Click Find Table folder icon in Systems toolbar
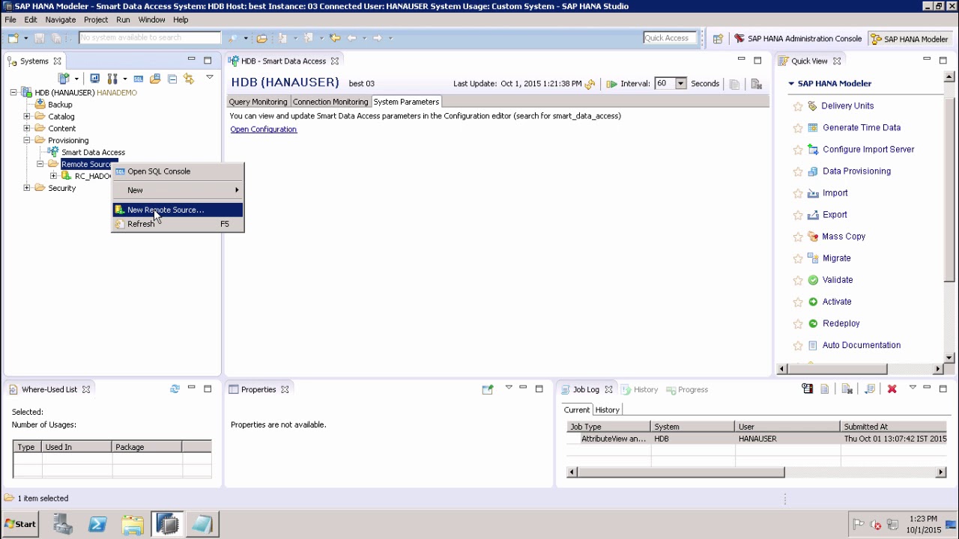 155,79
